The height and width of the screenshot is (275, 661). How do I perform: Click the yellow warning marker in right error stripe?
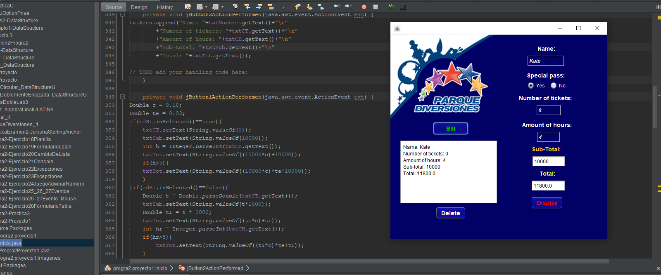[x=659, y=18]
